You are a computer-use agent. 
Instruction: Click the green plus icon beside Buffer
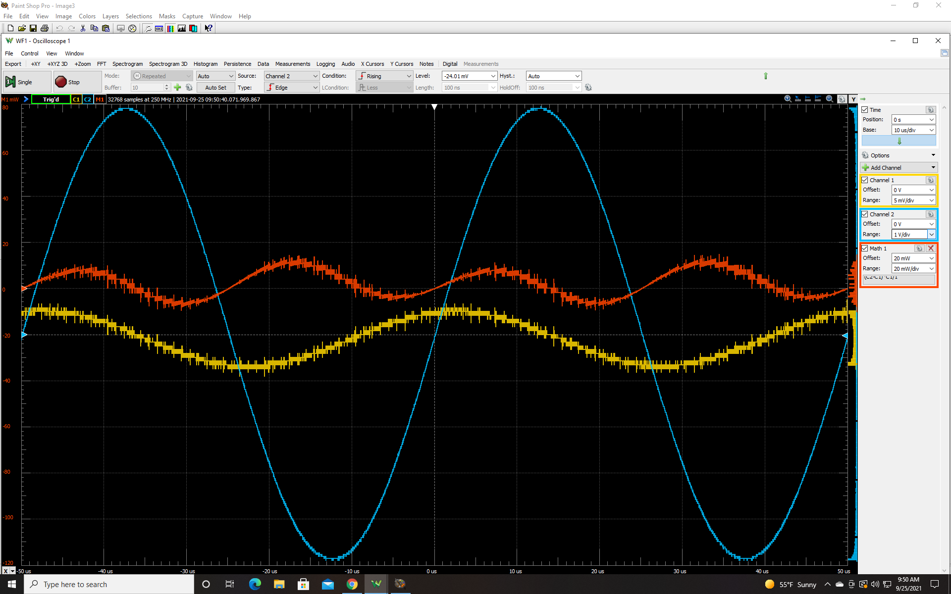177,88
